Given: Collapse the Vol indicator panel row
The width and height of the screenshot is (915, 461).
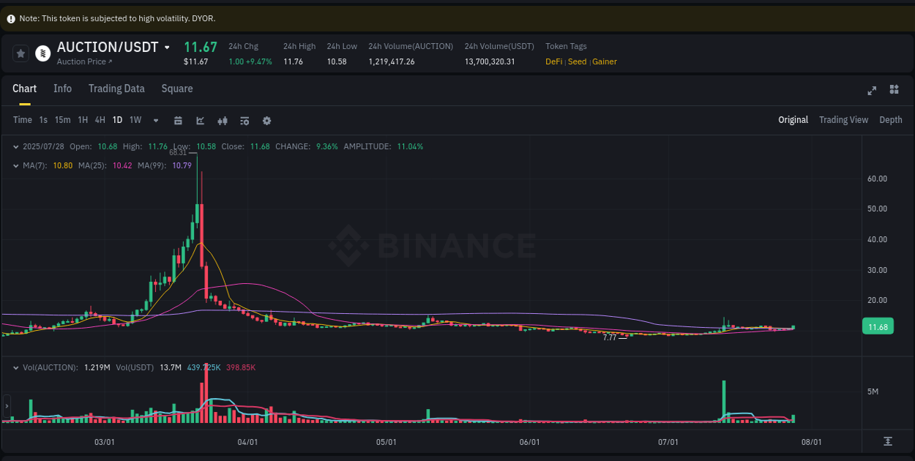Looking at the screenshot, I should coord(15,367).
